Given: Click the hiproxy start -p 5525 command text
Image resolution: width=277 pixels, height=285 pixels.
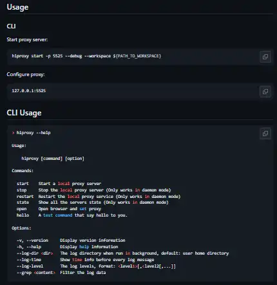Looking at the screenshot, I should pyautogui.click(x=86, y=56).
